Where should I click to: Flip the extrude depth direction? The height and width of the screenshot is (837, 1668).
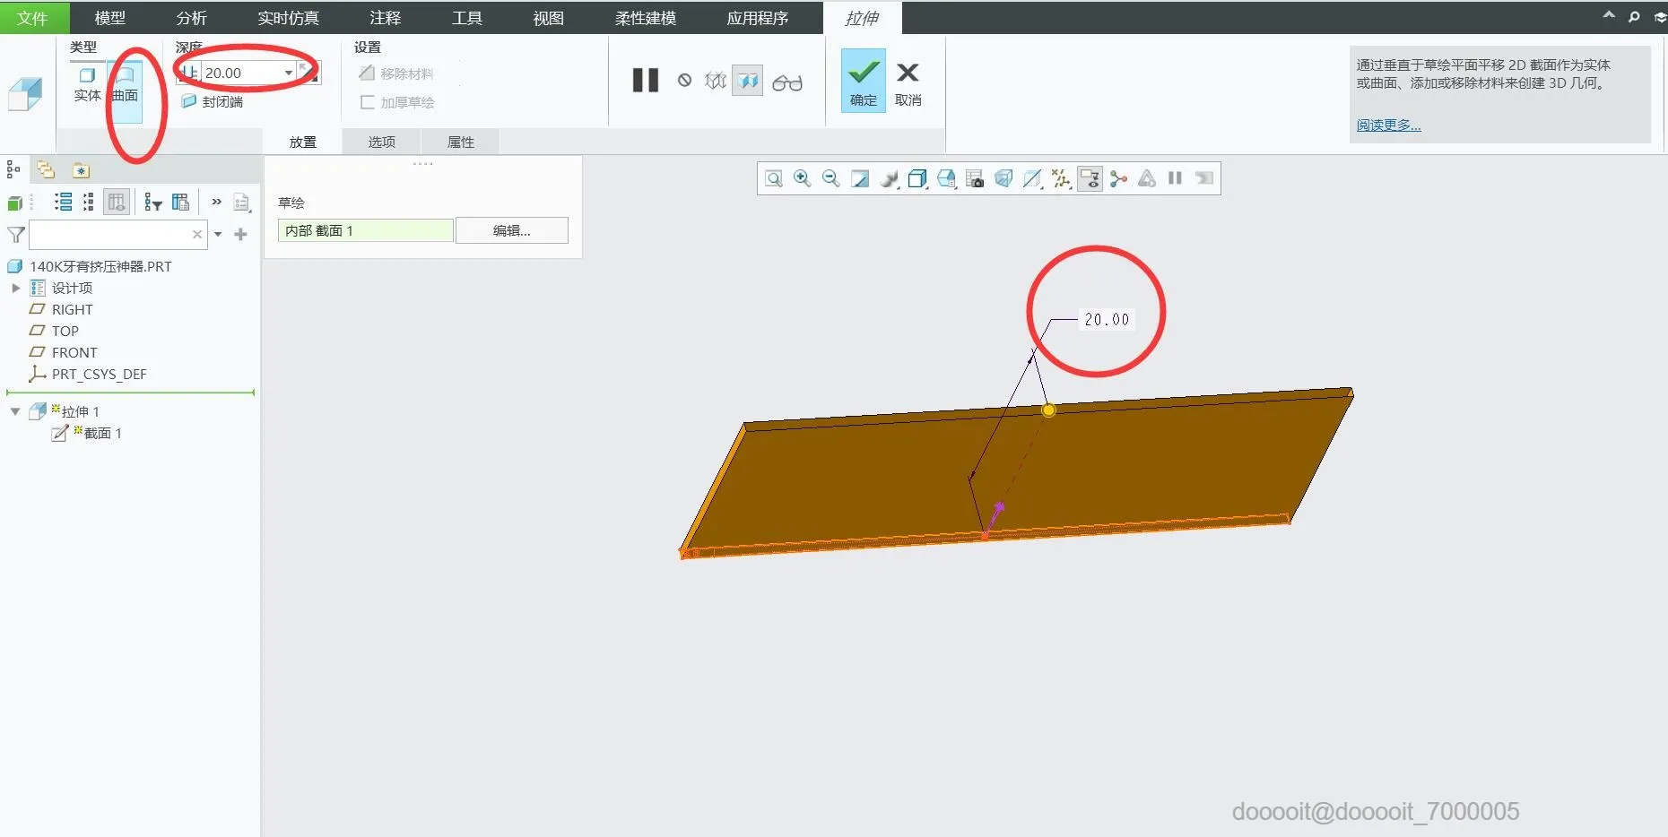pos(308,73)
